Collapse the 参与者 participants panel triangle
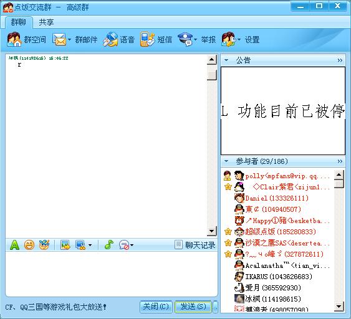Image resolution: width=351 pixels, height=319 pixels. (x=226, y=161)
